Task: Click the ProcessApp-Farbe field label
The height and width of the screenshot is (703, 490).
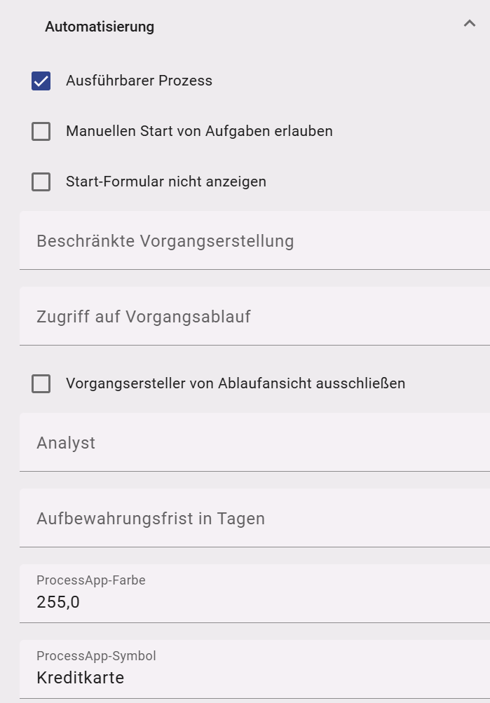Action: point(91,581)
